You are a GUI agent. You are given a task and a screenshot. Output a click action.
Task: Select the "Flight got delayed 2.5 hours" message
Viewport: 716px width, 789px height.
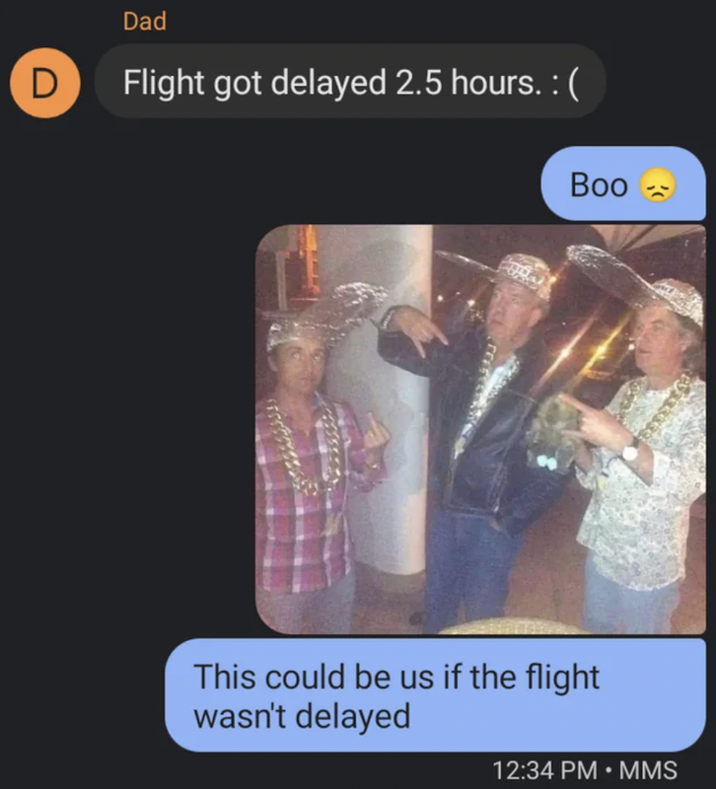[x=350, y=81]
